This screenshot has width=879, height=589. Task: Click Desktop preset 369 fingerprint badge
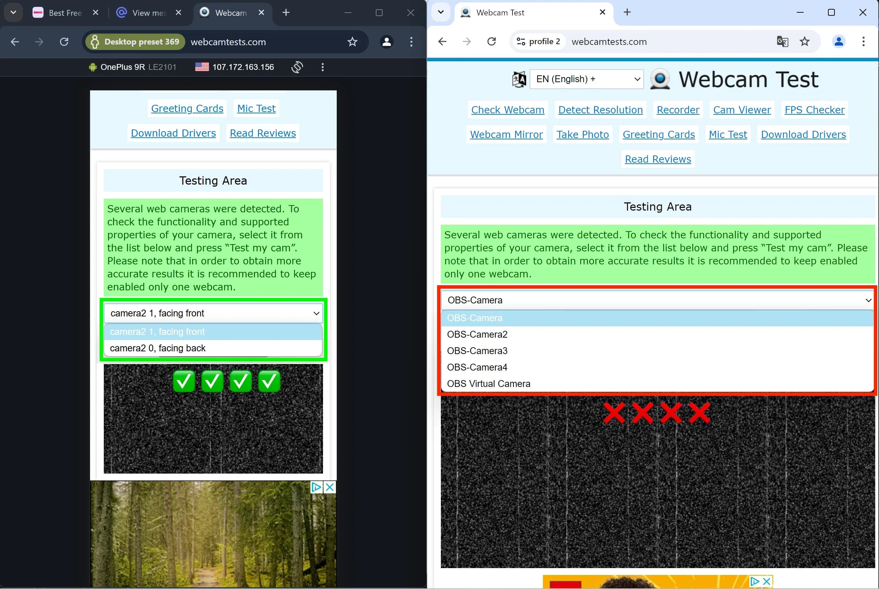135,42
